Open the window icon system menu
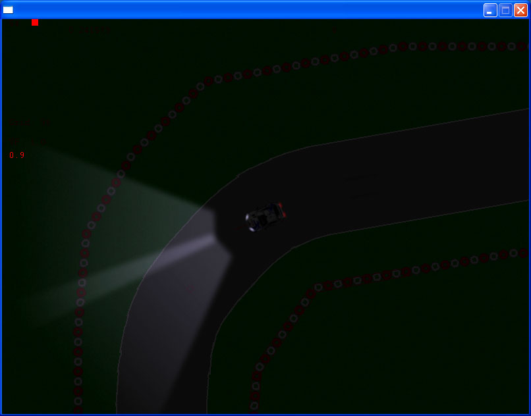 [8, 9]
